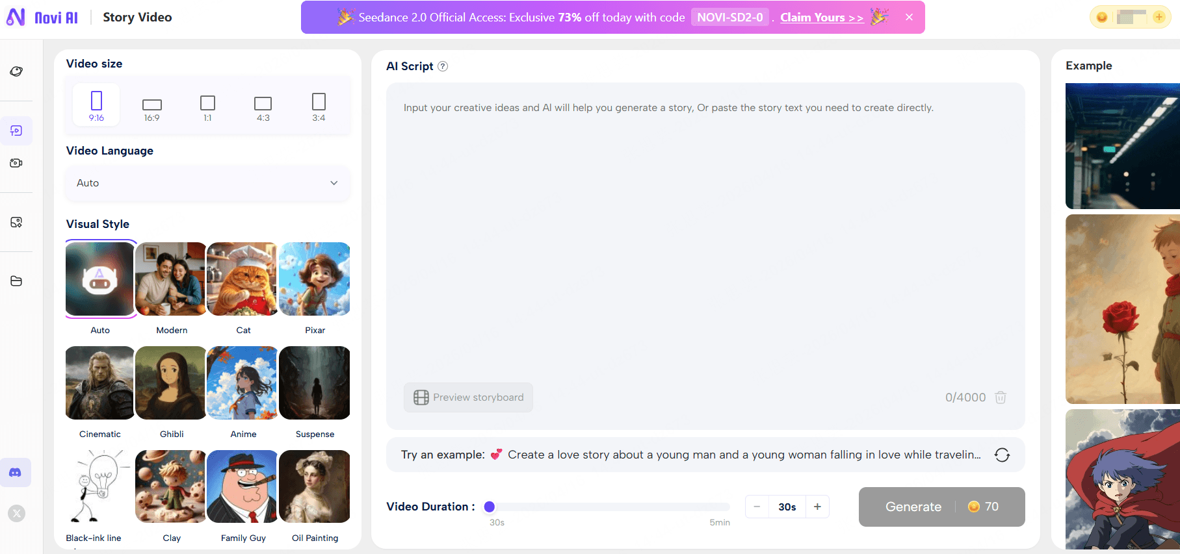This screenshot has height=554, width=1180.
Task: Add credits with the plus coin icon
Action: coord(1159,18)
